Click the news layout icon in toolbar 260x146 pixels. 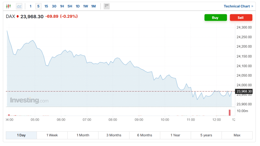click(107, 6)
